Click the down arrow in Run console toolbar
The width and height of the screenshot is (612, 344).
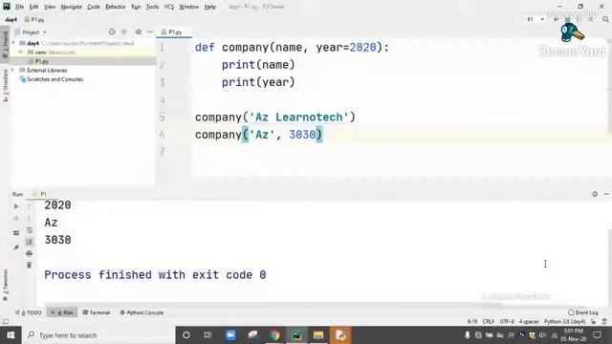30,219
